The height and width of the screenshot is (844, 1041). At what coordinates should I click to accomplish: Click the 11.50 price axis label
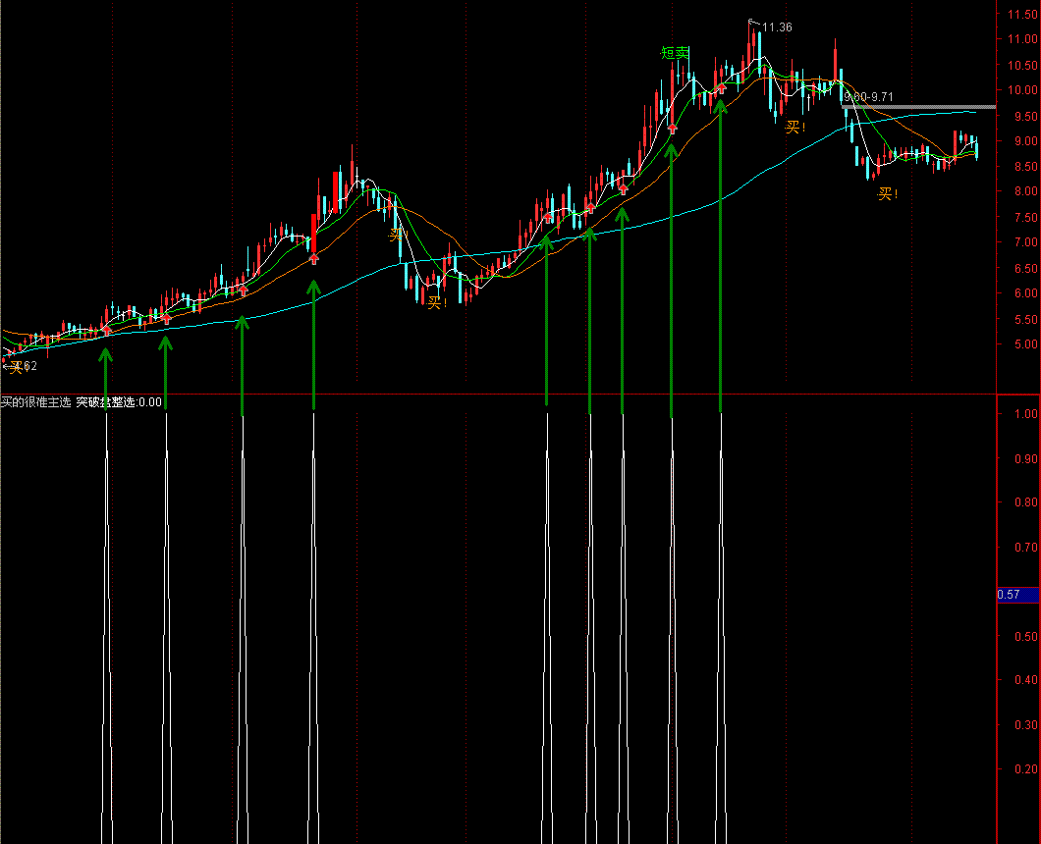click(x=1022, y=15)
